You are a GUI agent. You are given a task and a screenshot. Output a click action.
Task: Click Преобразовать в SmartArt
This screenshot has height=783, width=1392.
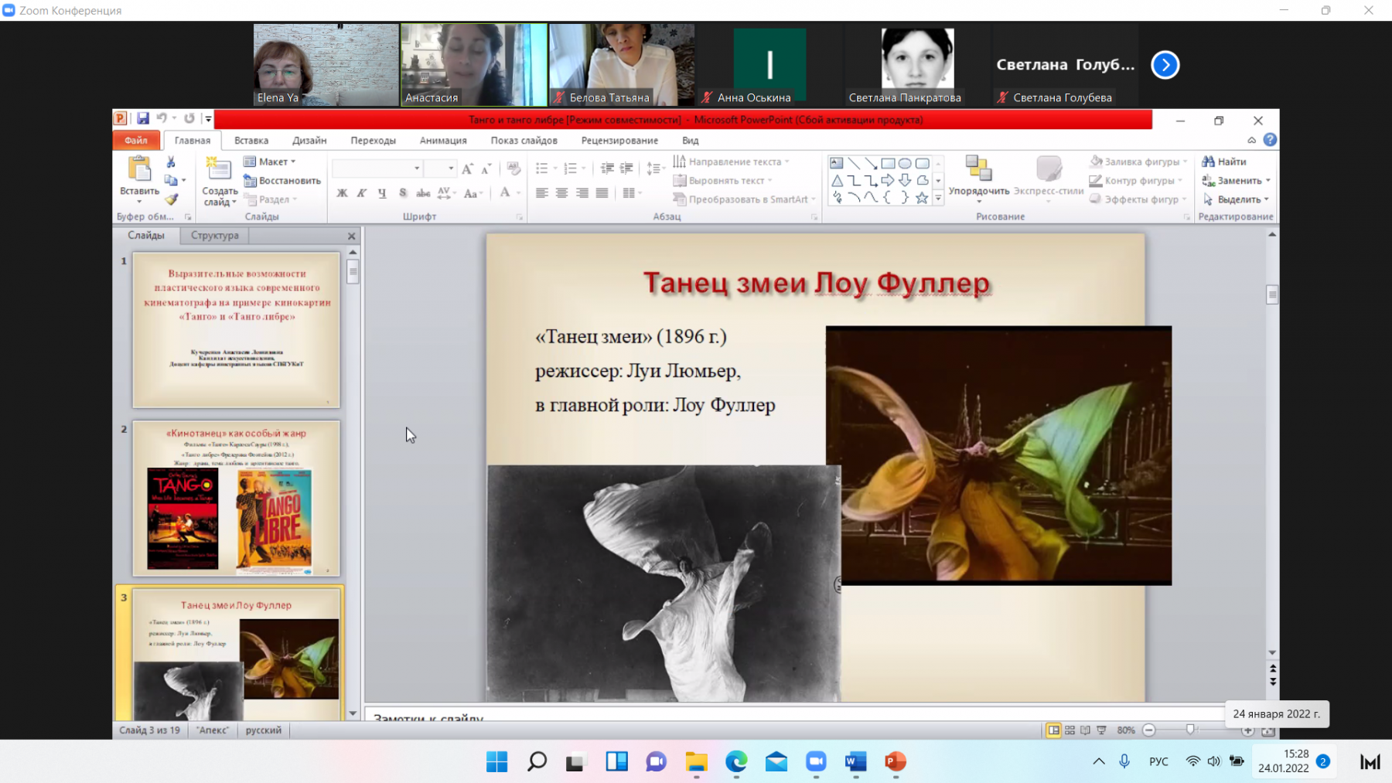click(x=744, y=199)
